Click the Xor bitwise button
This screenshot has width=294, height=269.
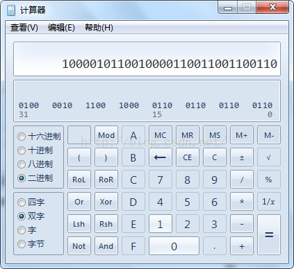tap(106, 202)
